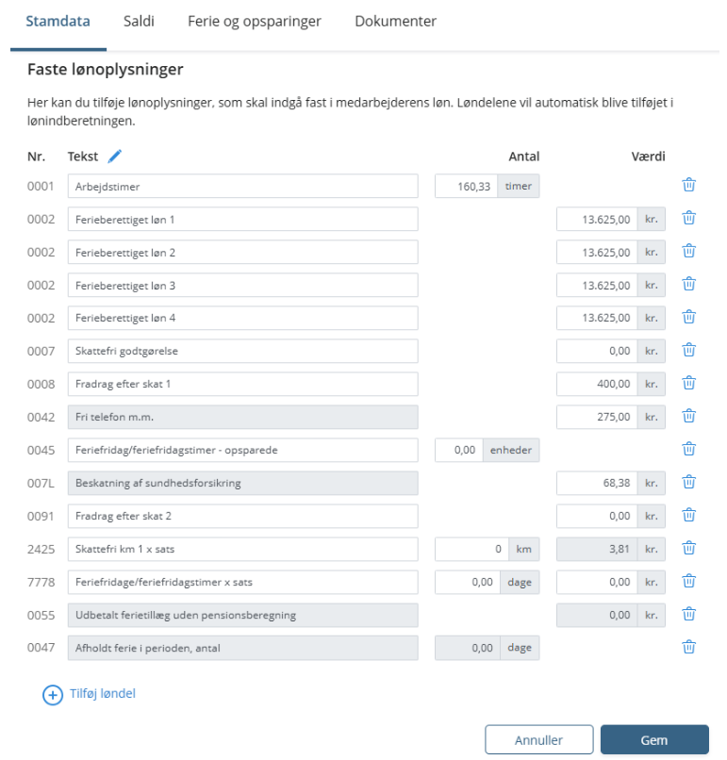Remove Skattefri godtgørelse with its trash icon
Viewport: 727px width, 760px height.
click(x=688, y=351)
